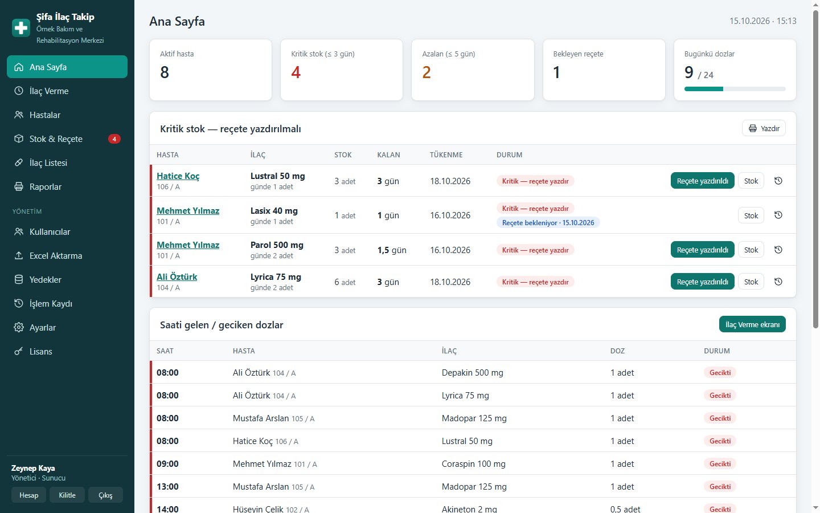
Task: Open the Ayarlar menu label
Action: point(43,327)
